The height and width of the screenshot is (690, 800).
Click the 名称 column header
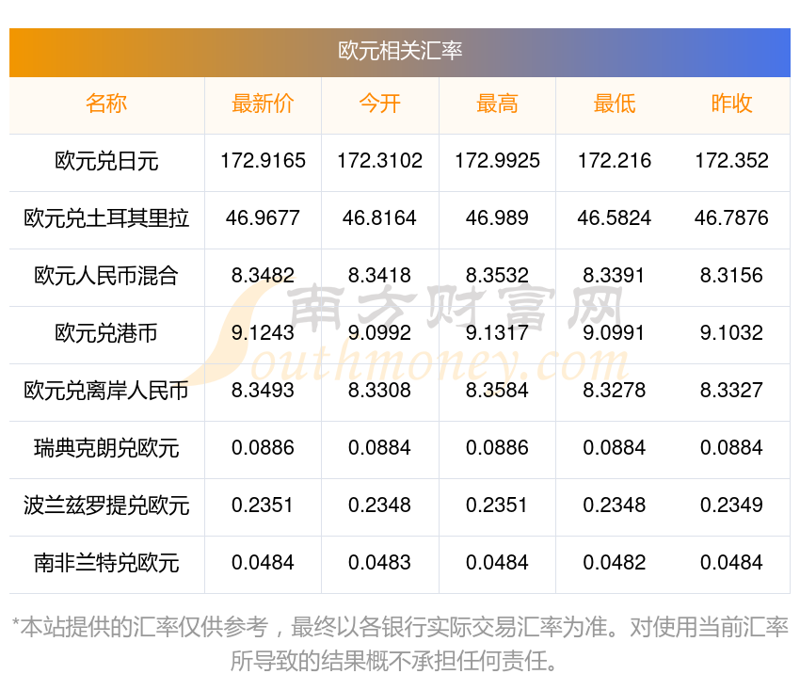[x=106, y=104]
